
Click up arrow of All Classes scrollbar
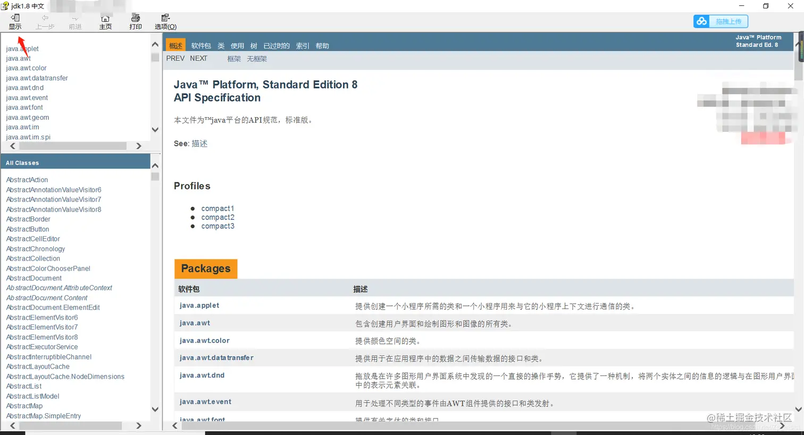point(155,165)
